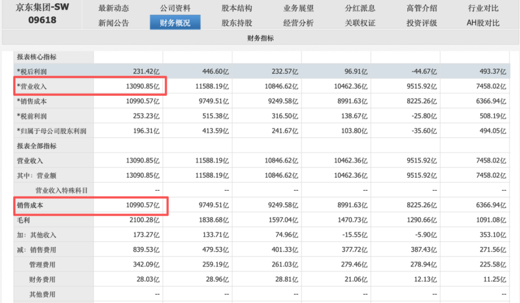Select the 其他费用 row label
Screen dimensions: 520x303
[x=42, y=294]
